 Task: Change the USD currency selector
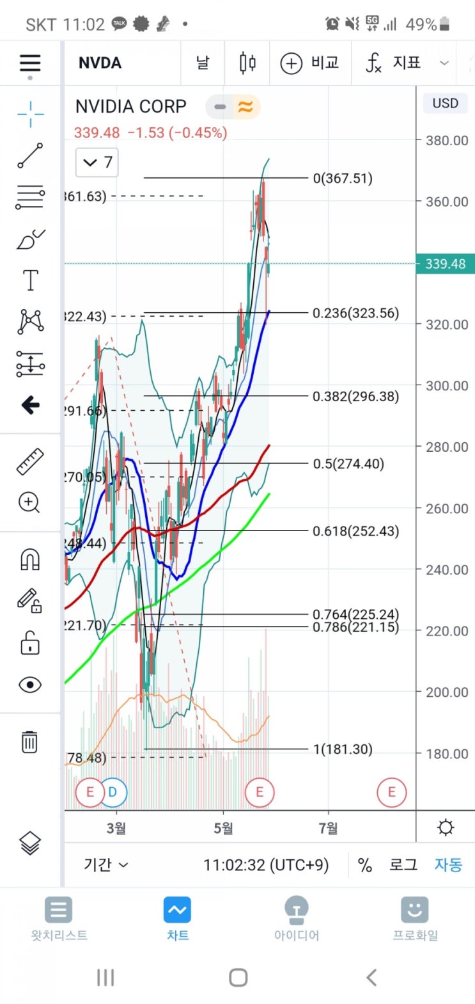[445, 103]
